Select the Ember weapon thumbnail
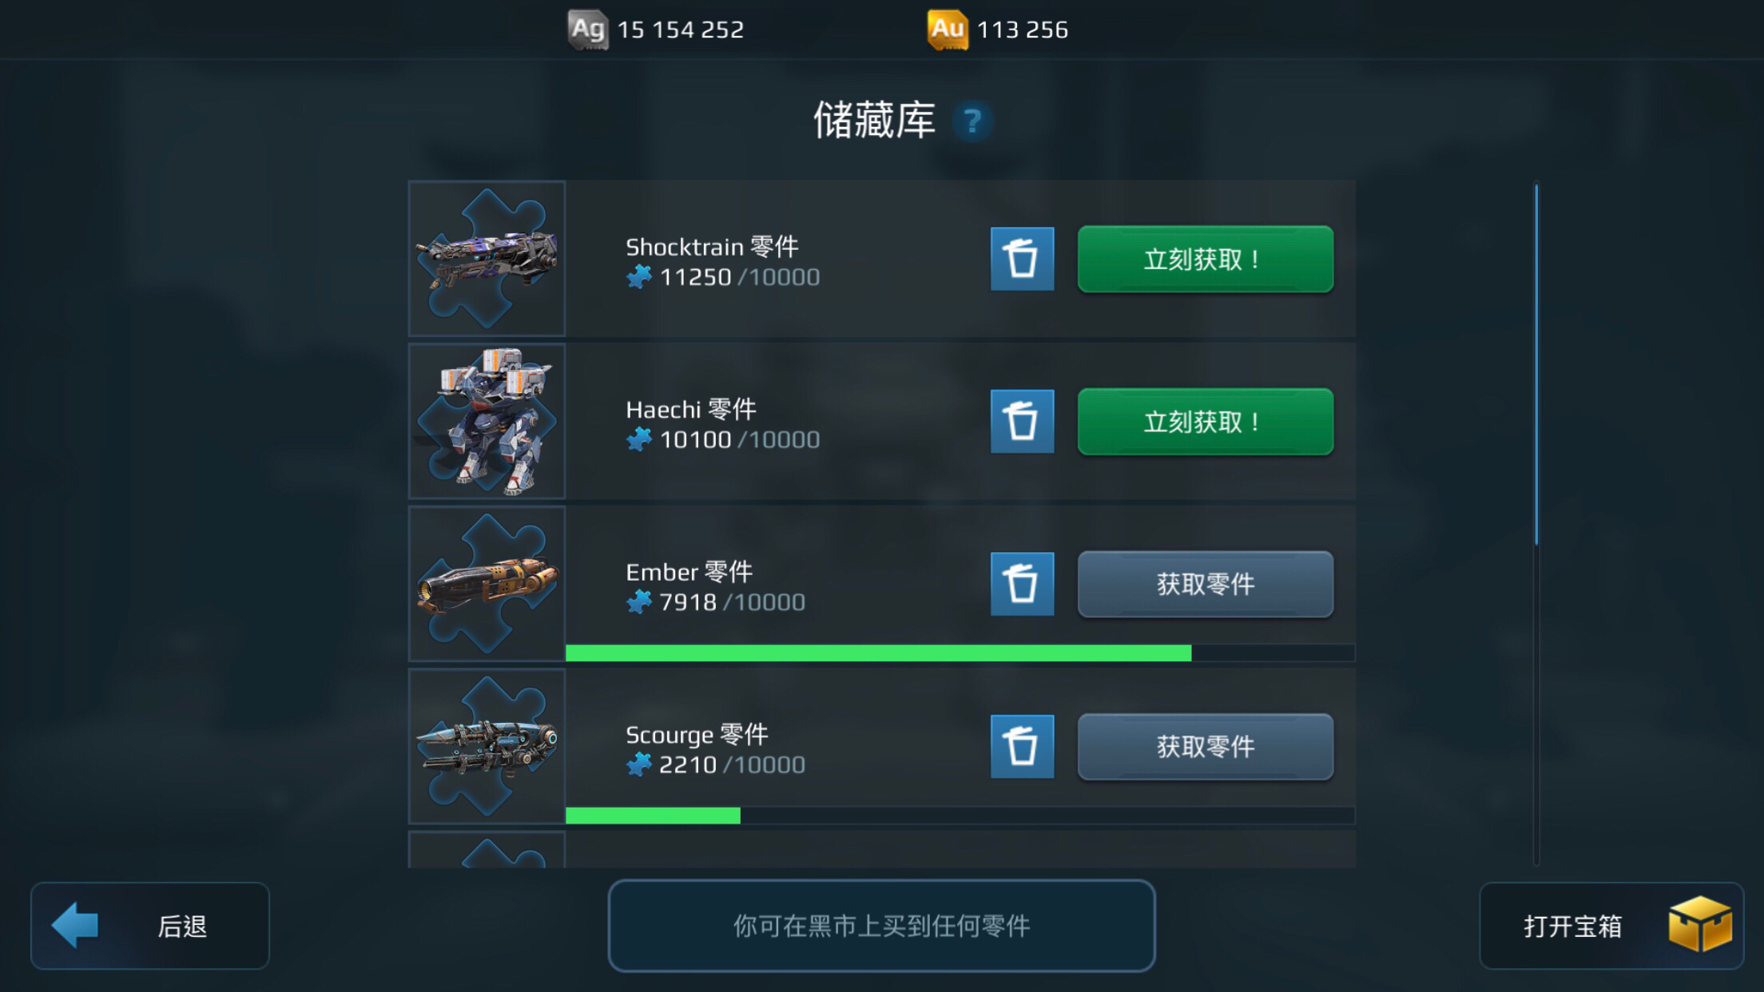Image resolution: width=1764 pixels, height=992 pixels. pyautogui.click(x=487, y=584)
